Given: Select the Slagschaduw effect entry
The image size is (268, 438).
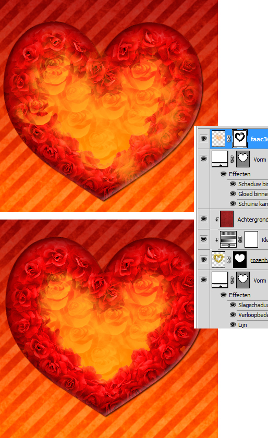Looking at the screenshot, I should tap(253, 305).
